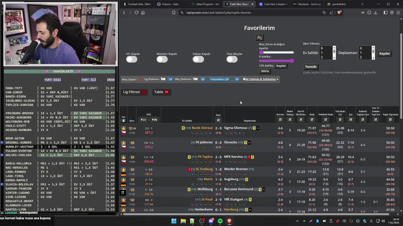Click the Temizle button

(x=311, y=67)
